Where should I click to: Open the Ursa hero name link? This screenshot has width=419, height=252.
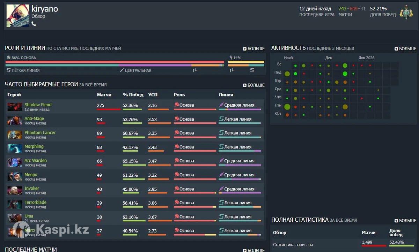pos(29,216)
